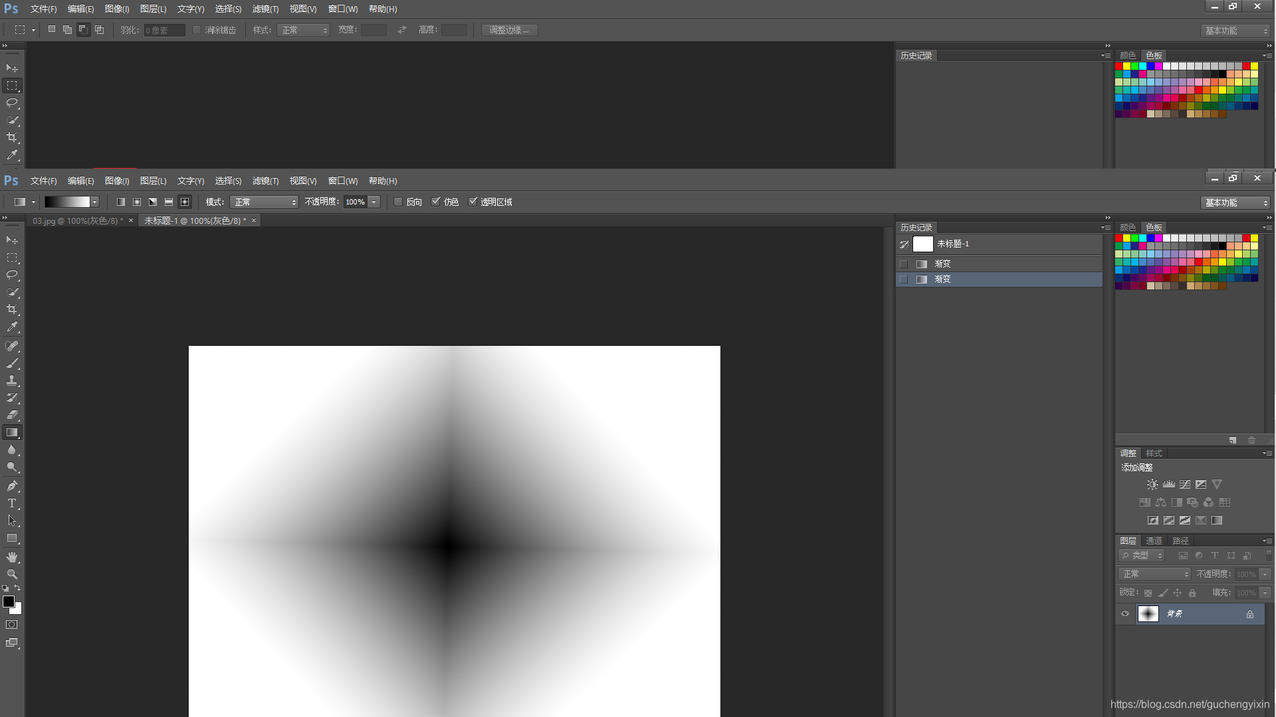This screenshot has width=1276, height=717.
Task: Select the Lasso tool in the front window
Action: 12,275
